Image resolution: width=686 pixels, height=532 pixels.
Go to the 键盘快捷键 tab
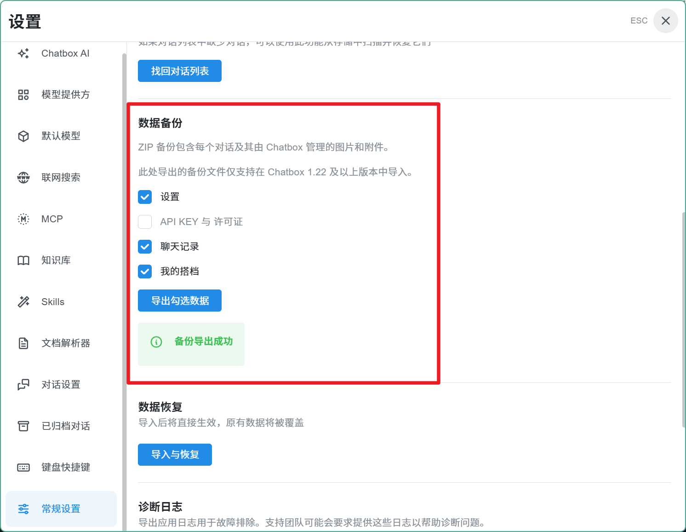(61, 468)
